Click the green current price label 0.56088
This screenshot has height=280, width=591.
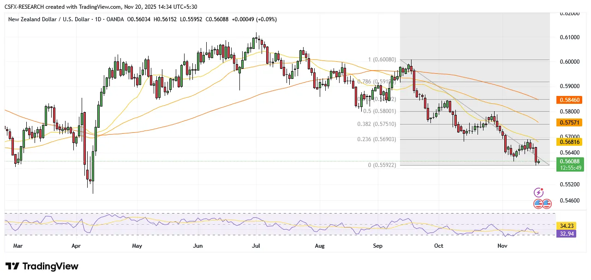[572, 161]
